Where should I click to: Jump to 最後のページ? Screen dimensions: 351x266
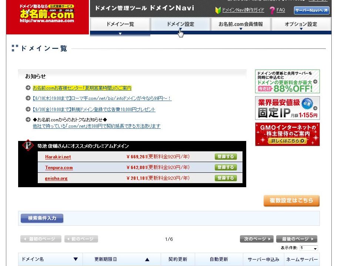coord(297,239)
